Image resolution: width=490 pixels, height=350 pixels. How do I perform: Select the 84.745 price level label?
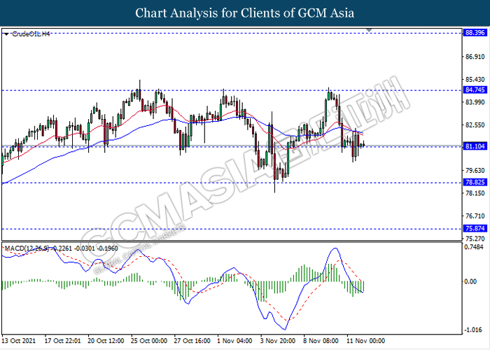(475, 90)
